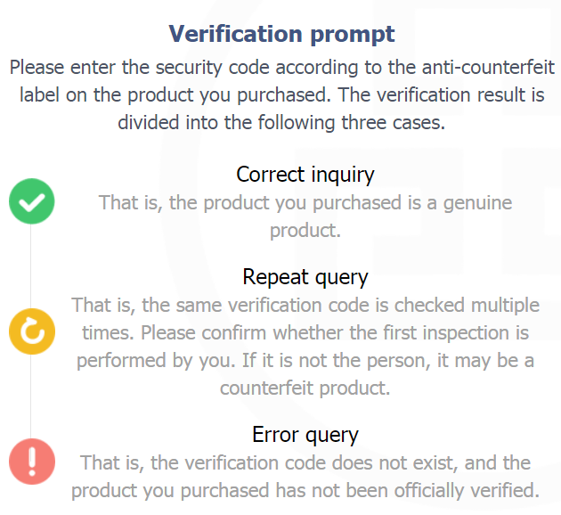Click the genuine product description text
Viewport: 561px width, 515px height.
tap(305, 217)
